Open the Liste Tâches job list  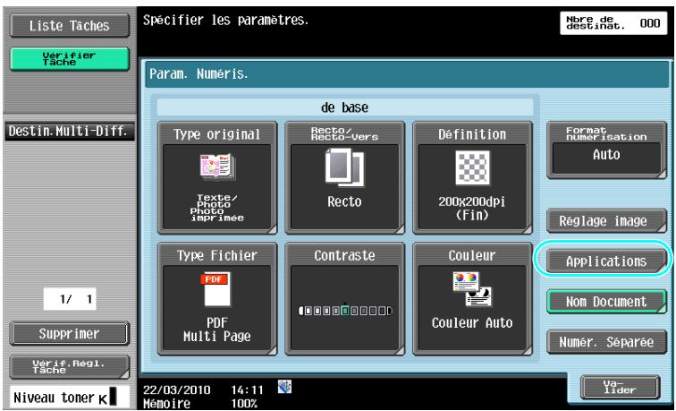(x=70, y=26)
